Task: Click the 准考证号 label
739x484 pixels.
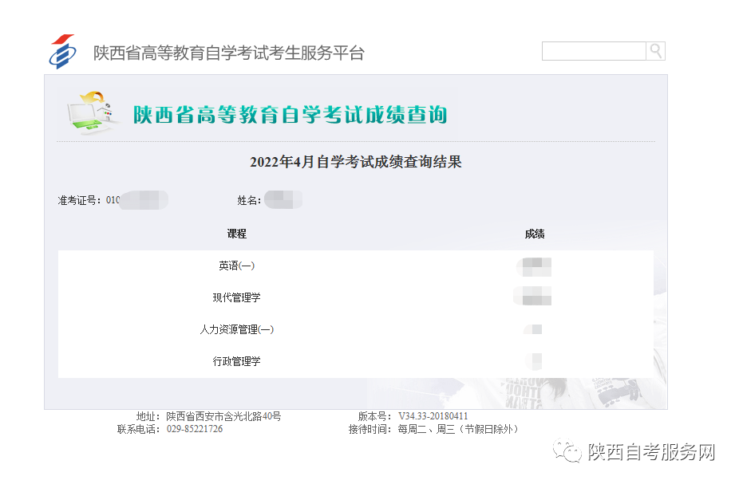Action: pos(79,201)
